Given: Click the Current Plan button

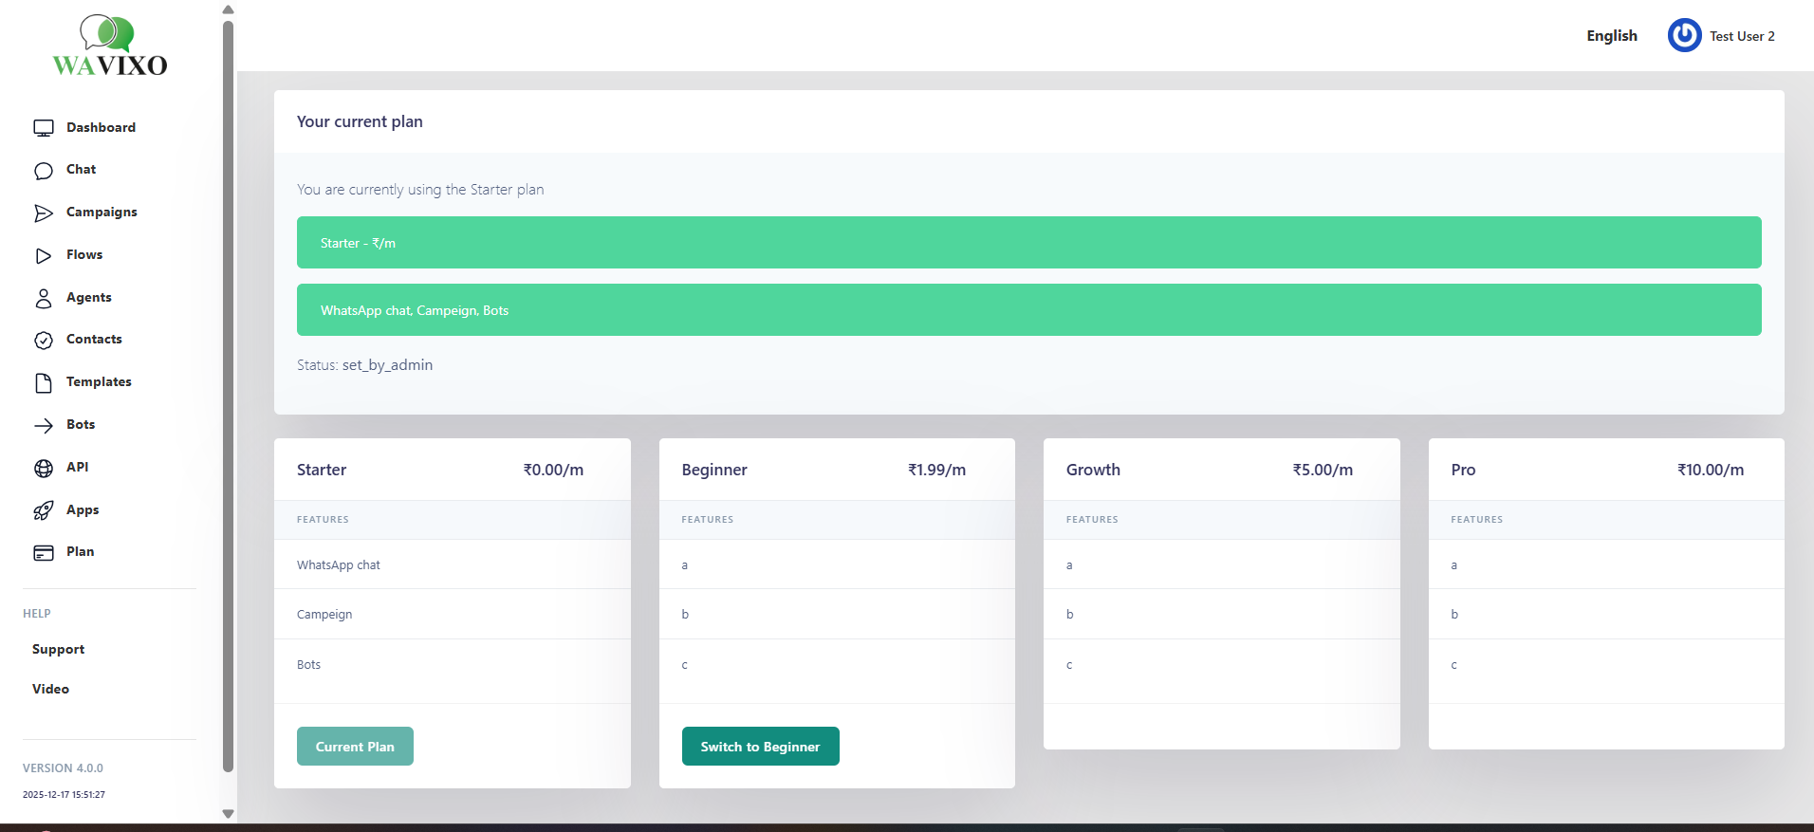Looking at the screenshot, I should click(x=355, y=747).
